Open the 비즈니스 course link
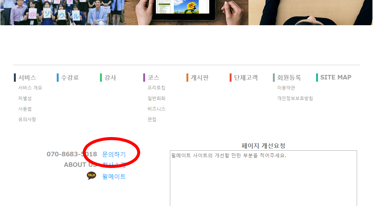377x206 pixels. pos(156,109)
